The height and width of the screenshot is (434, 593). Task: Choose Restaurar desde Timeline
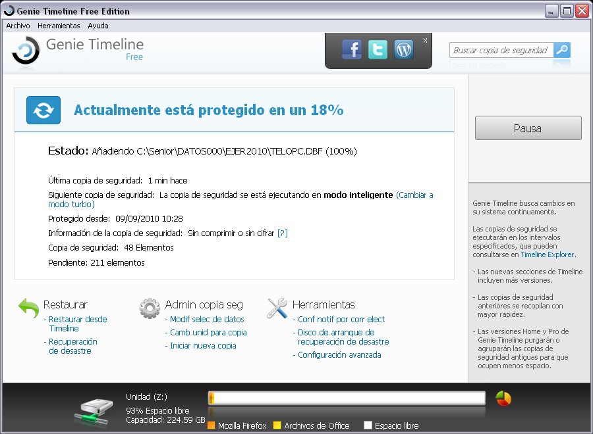(78, 324)
